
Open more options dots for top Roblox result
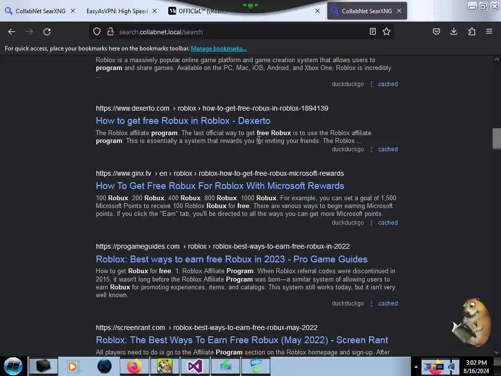coord(371,84)
